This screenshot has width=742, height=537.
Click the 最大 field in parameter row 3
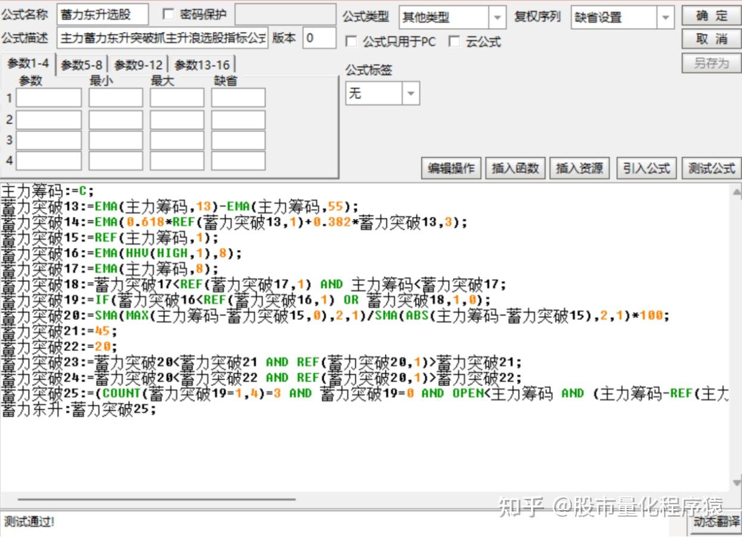(177, 140)
